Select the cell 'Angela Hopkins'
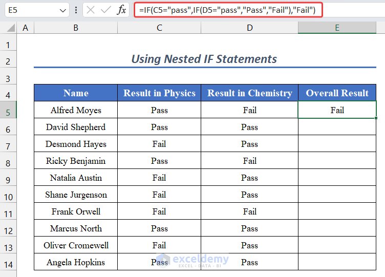The height and width of the screenshot is (277, 385). click(x=76, y=263)
